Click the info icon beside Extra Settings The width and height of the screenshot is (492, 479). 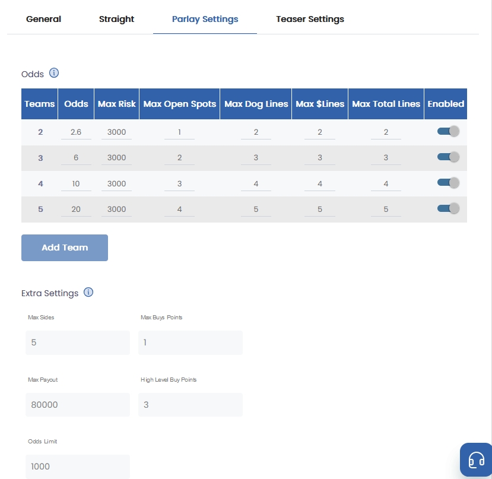[88, 293]
